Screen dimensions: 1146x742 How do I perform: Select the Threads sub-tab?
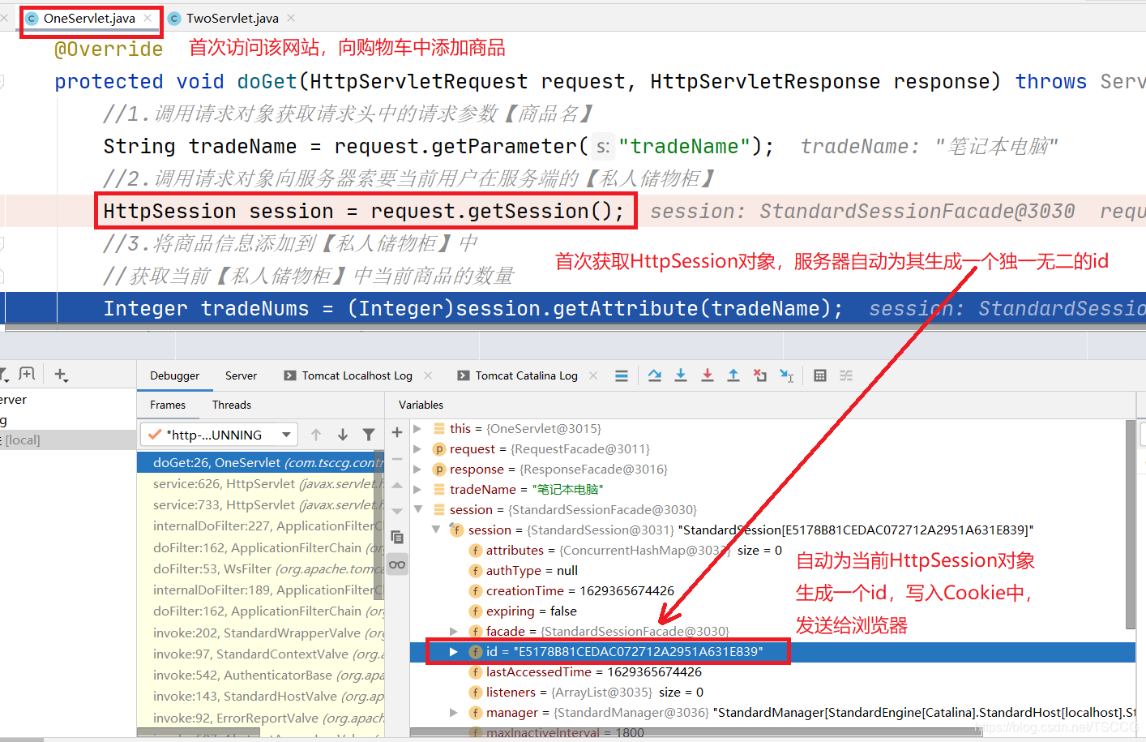pyautogui.click(x=232, y=405)
